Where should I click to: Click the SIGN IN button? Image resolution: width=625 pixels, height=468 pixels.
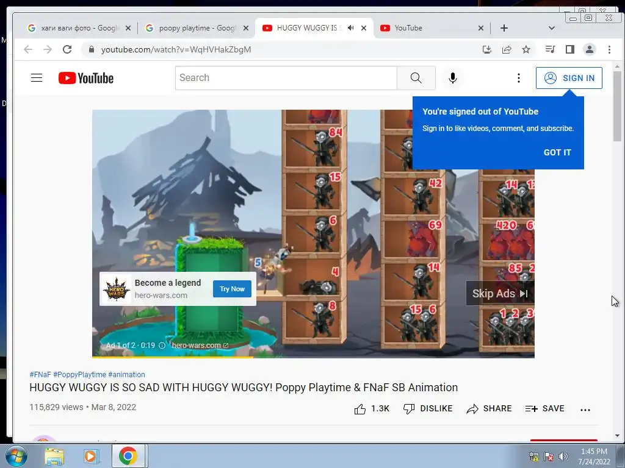tap(569, 78)
